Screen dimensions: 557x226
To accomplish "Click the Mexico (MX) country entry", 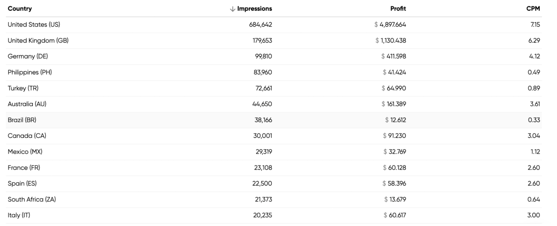I will [25, 152].
